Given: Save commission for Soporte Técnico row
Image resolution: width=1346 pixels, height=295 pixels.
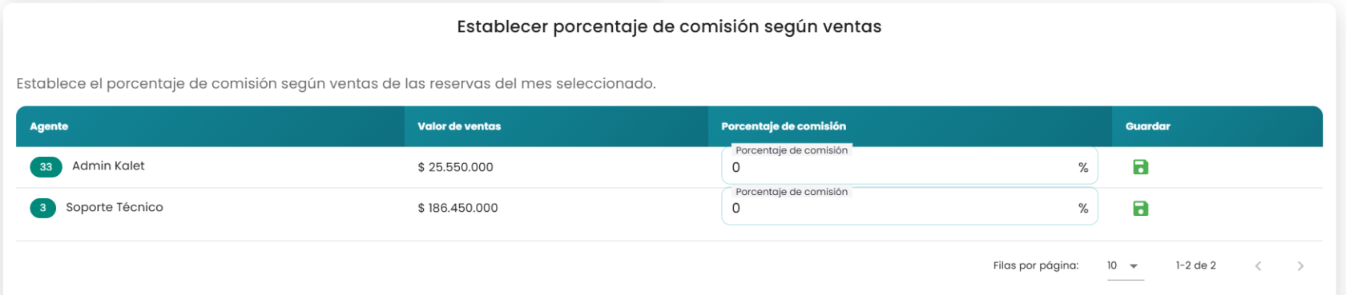Looking at the screenshot, I should click(x=1140, y=208).
